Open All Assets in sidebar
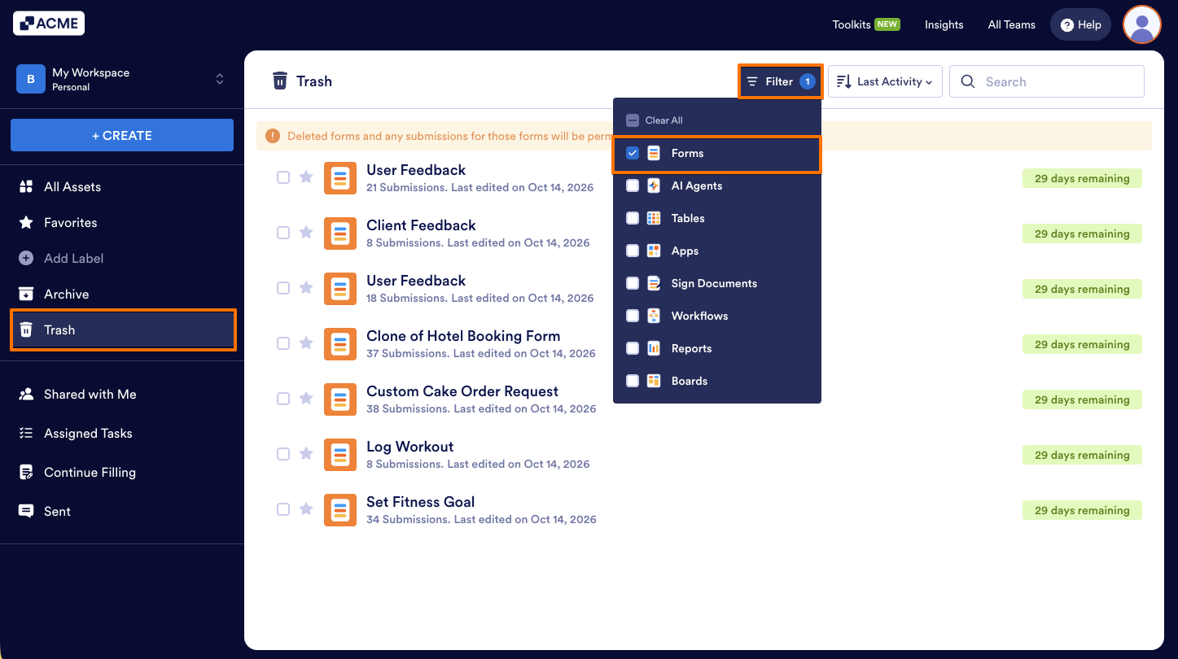 [122, 187]
